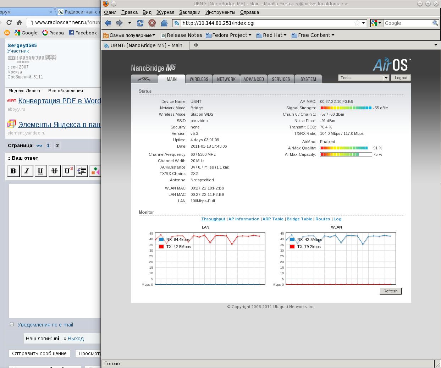Open Закладки menu
This screenshot has width=441, height=368.
pyautogui.click(x=190, y=12)
